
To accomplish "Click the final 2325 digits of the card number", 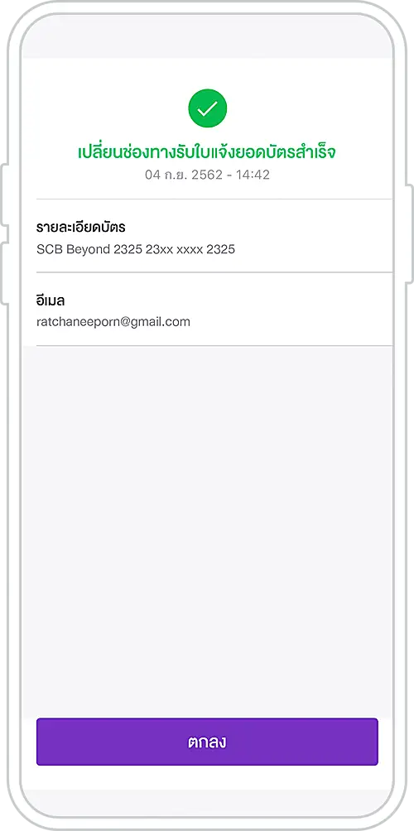I will (220, 249).
